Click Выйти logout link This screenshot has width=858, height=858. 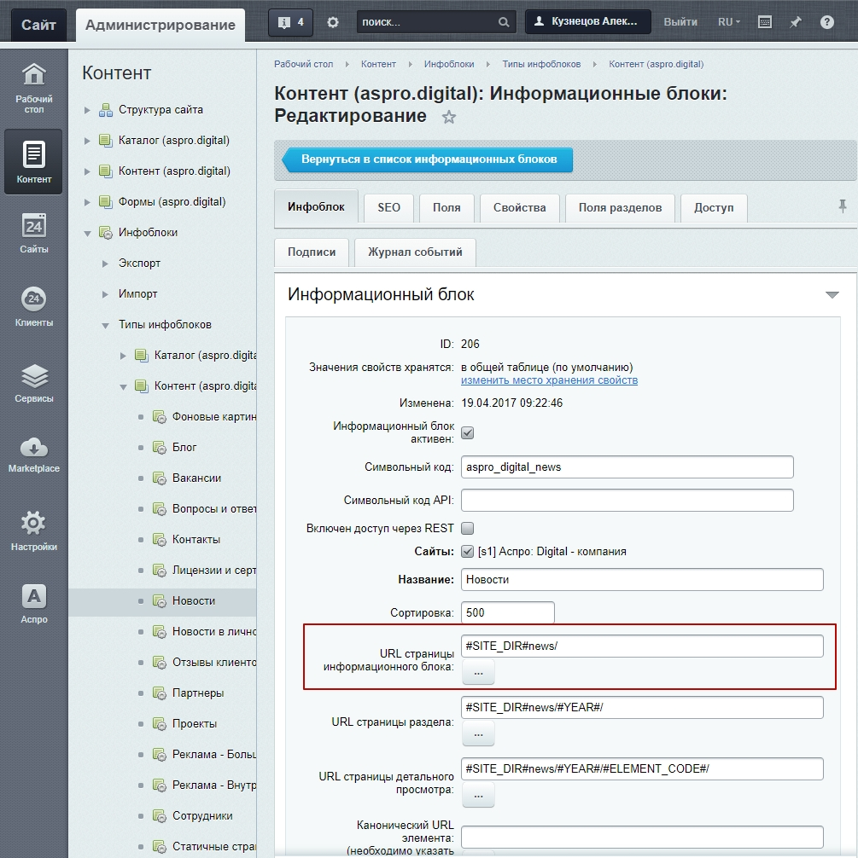coord(680,22)
